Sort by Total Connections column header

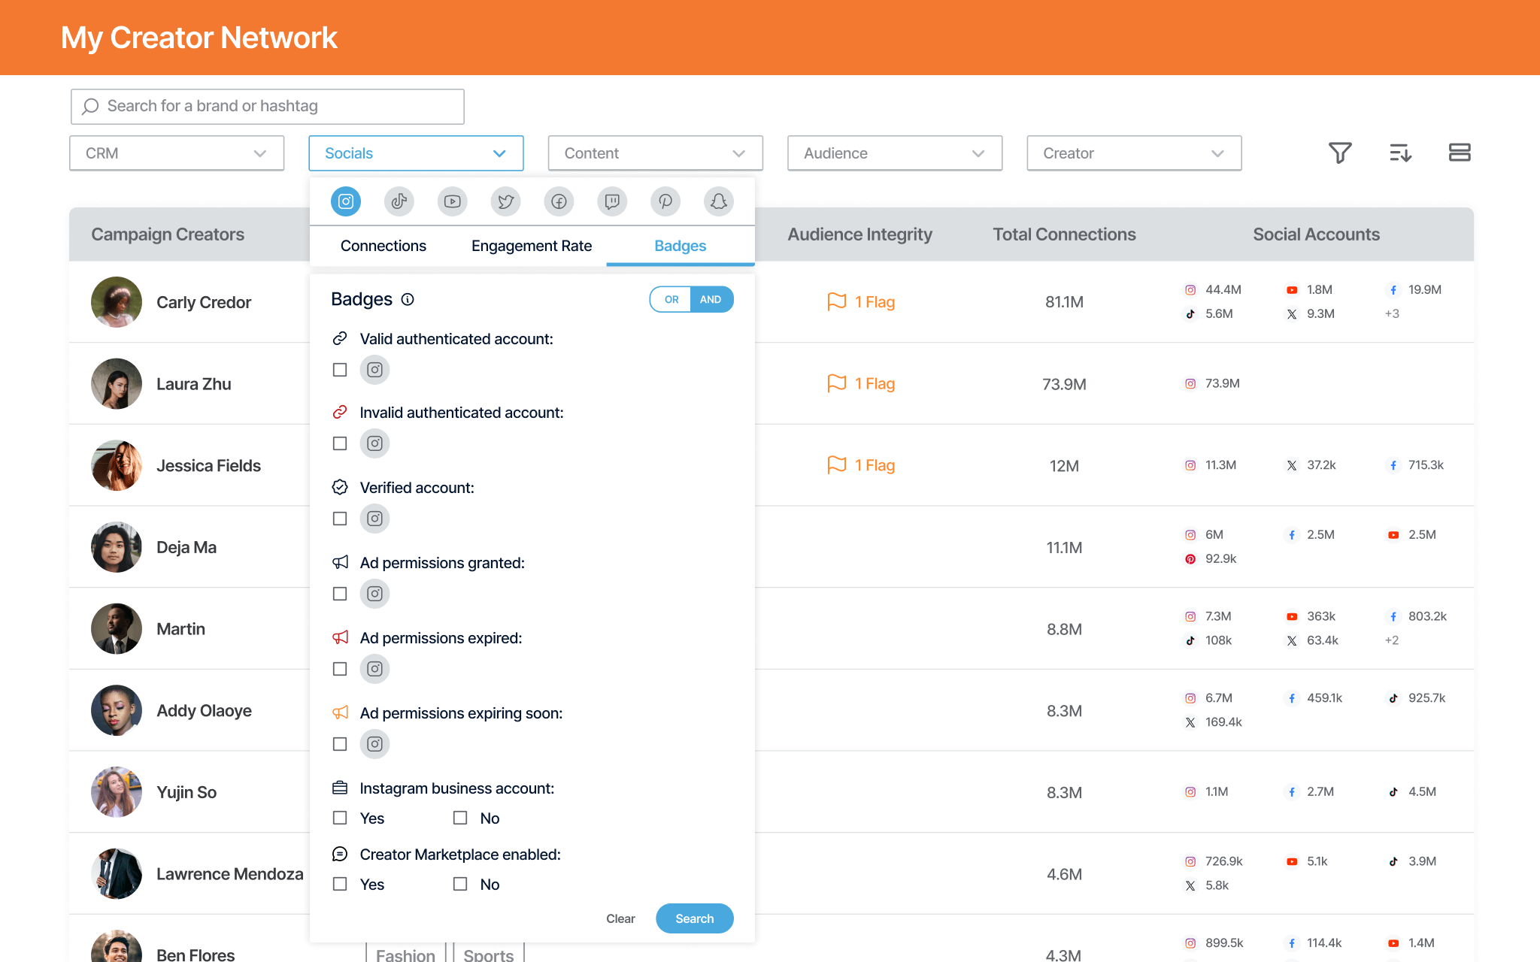tap(1064, 234)
